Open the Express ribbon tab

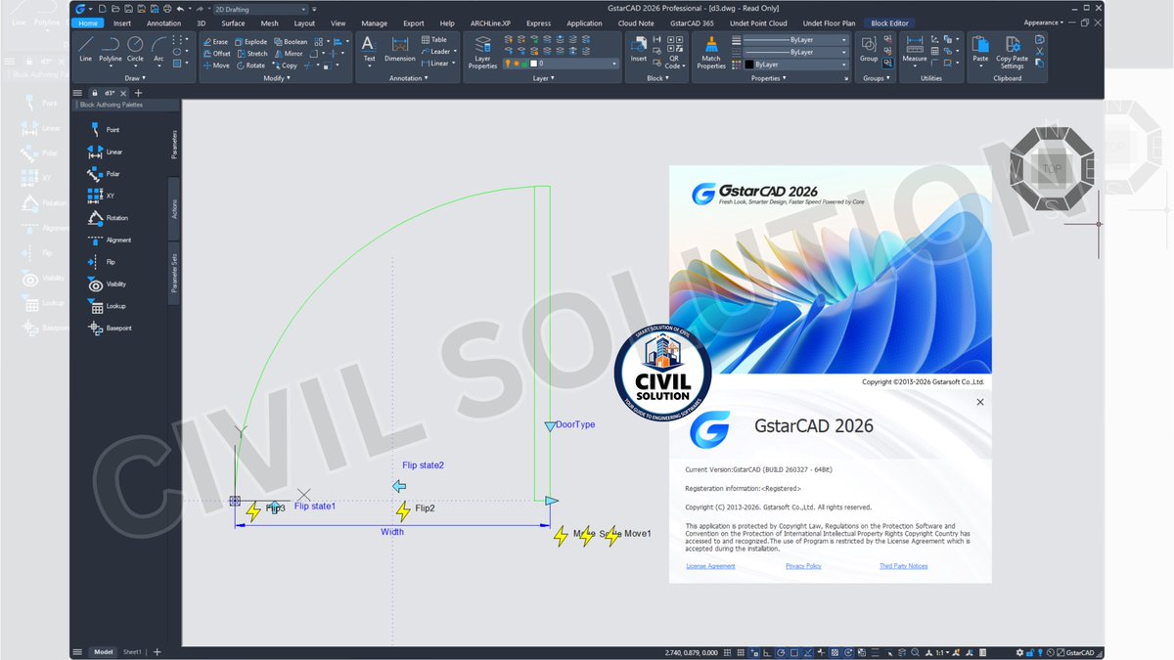coord(538,22)
